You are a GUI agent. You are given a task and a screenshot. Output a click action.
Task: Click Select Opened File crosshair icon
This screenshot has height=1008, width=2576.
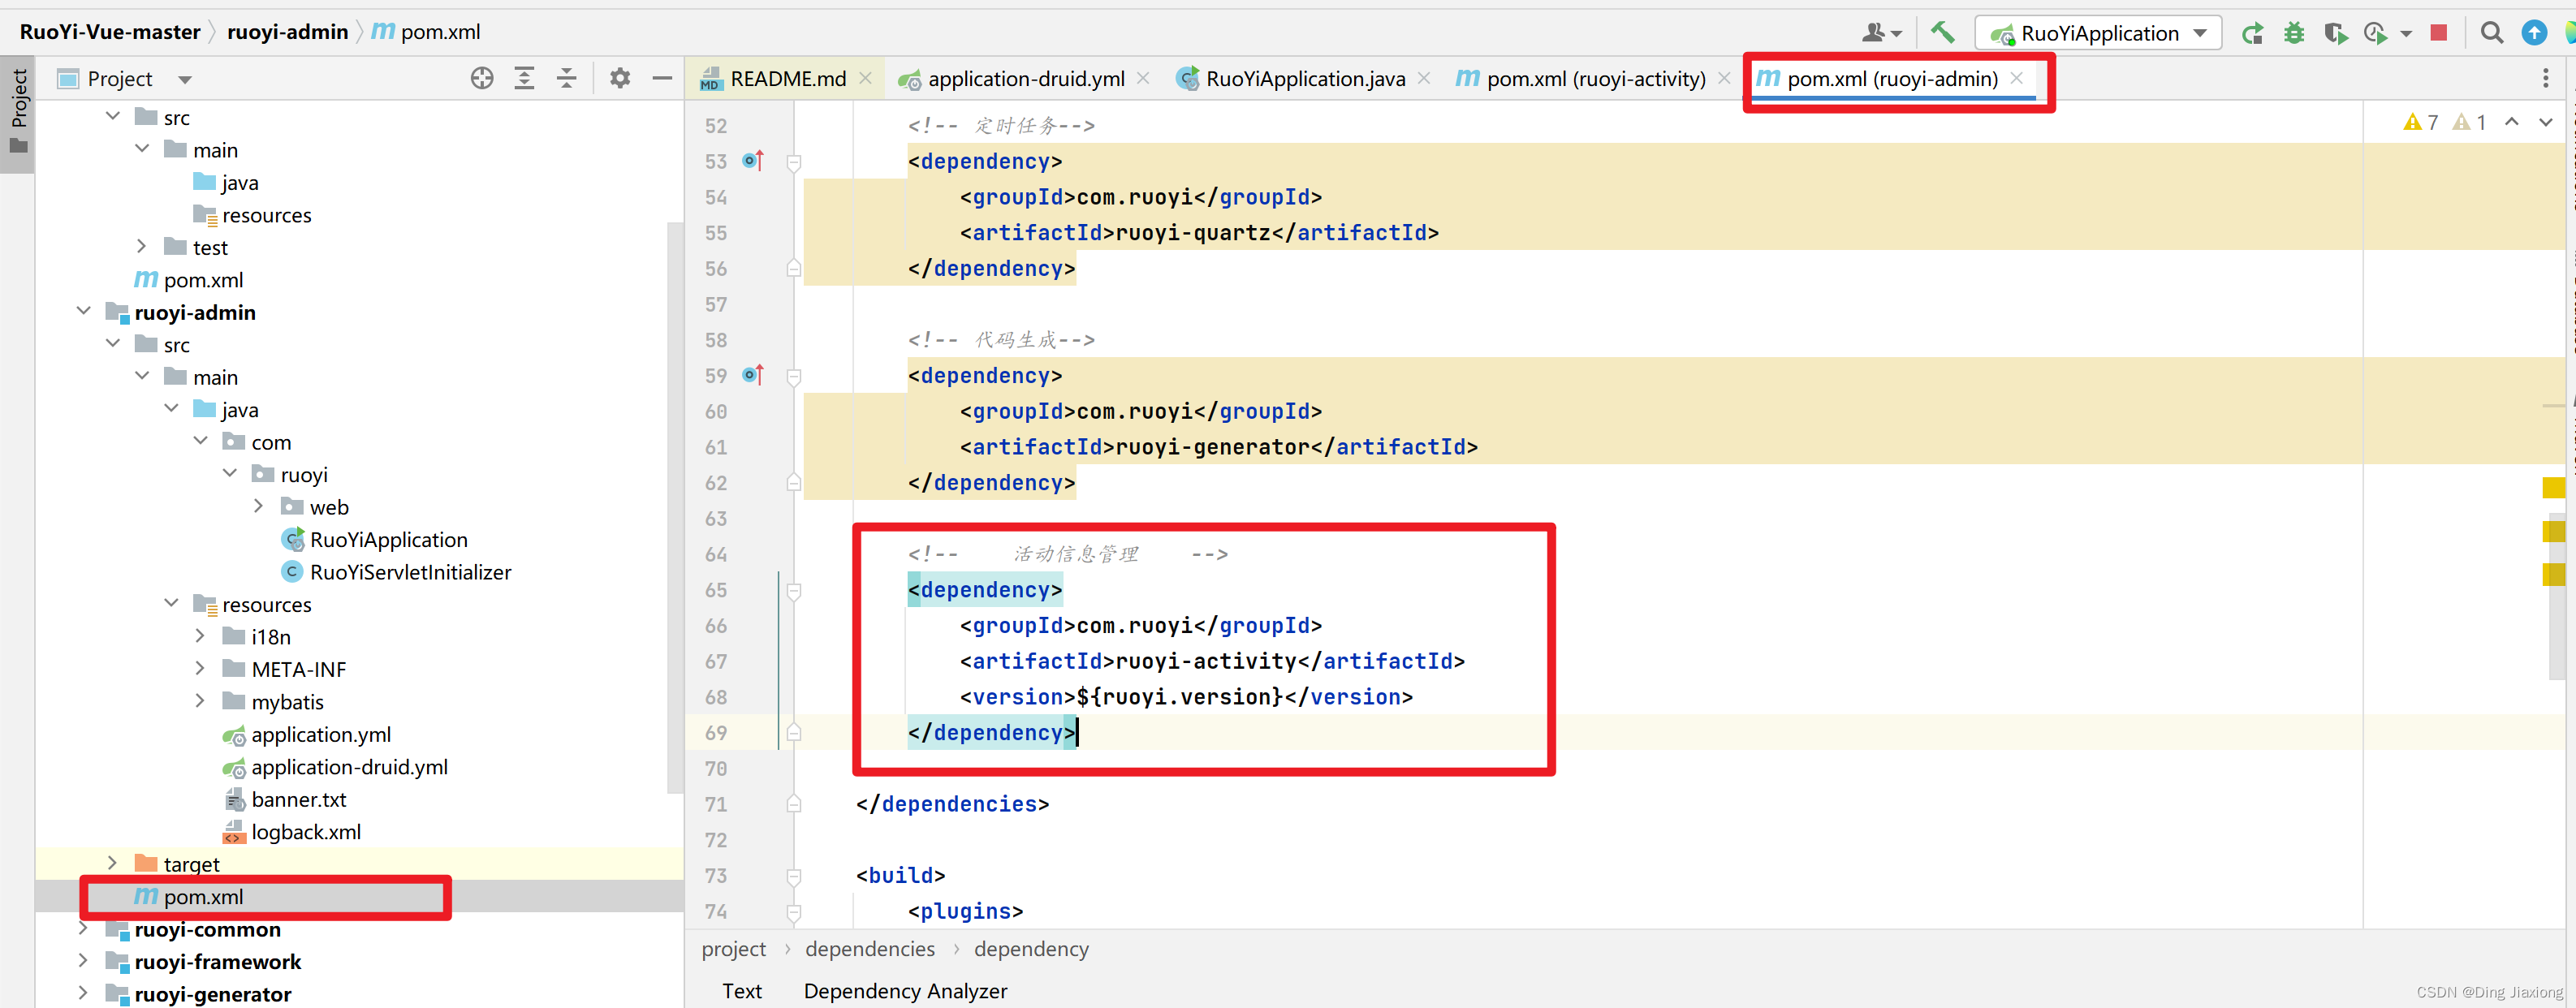point(482,78)
